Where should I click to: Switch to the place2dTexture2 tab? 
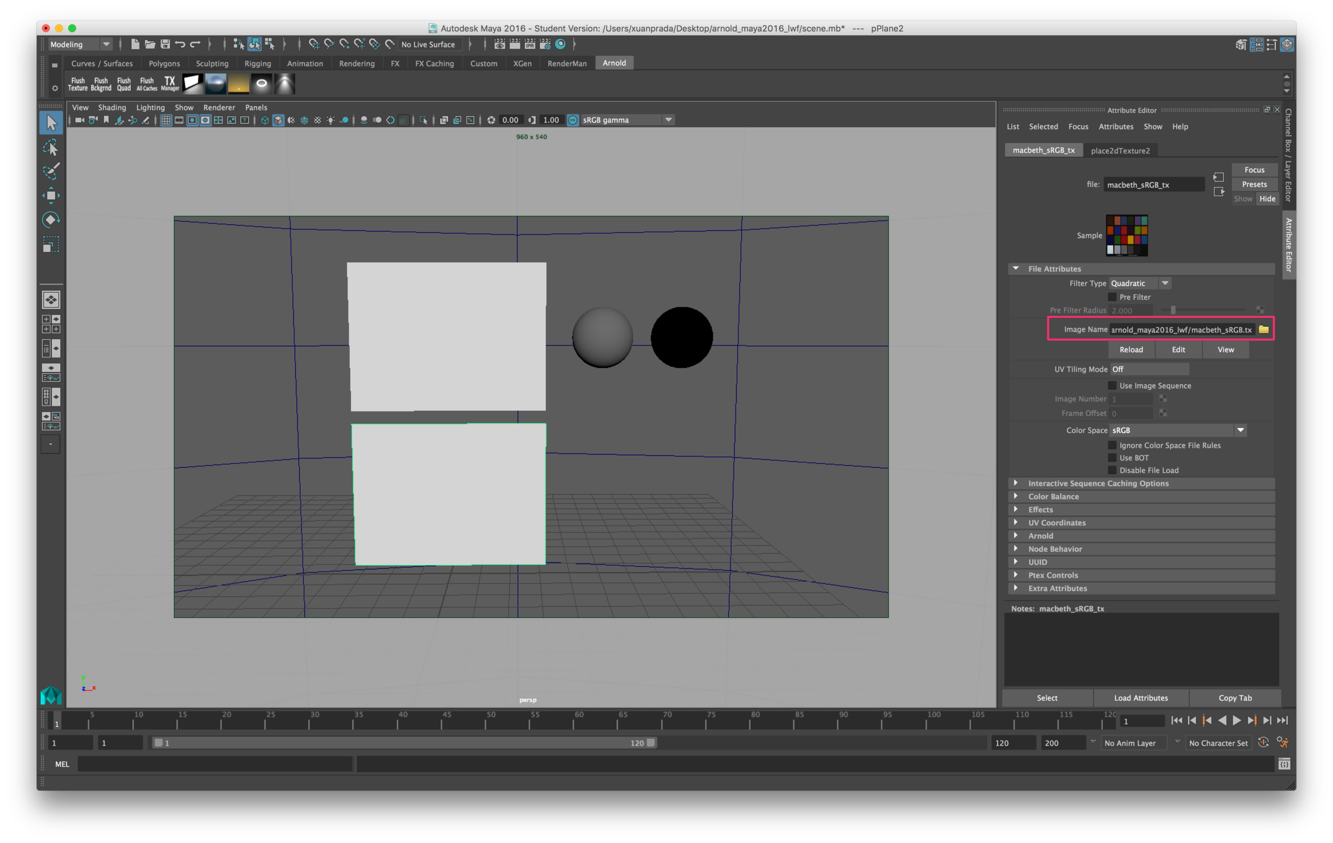click(1120, 150)
